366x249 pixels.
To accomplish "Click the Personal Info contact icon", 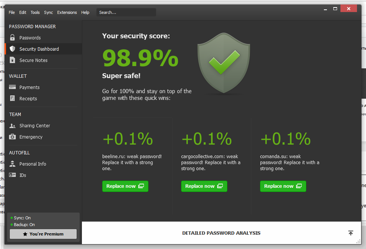I will point(13,164).
